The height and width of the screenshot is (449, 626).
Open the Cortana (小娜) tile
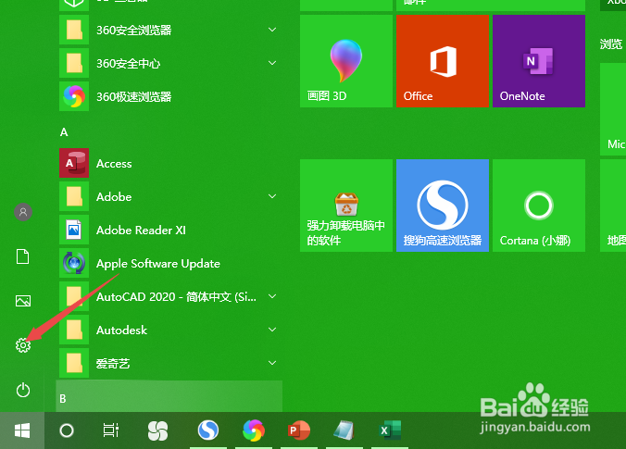tap(539, 206)
